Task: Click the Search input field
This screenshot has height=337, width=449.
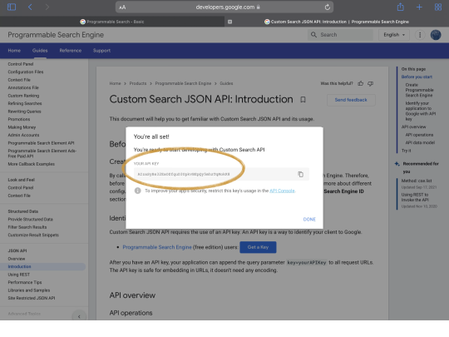Action: point(340,35)
